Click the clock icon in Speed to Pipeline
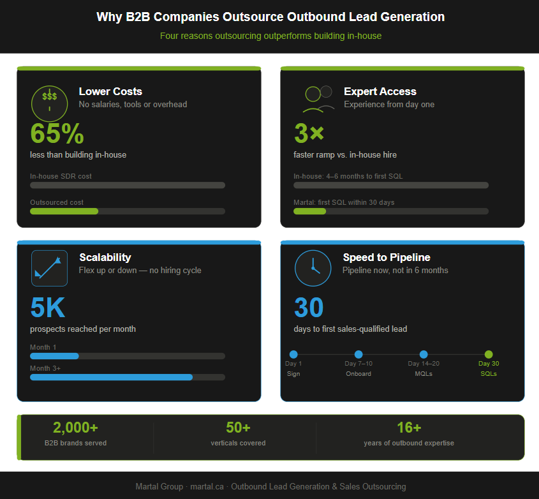The height and width of the screenshot is (499, 539). (x=313, y=268)
